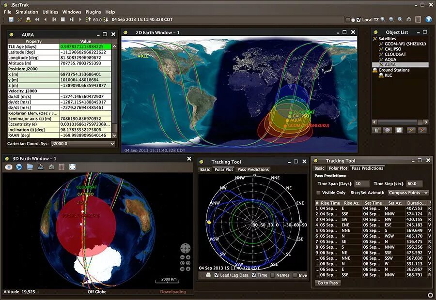Click the Step to beginning playback icon
436x300 pixels.
click(x=54, y=20)
